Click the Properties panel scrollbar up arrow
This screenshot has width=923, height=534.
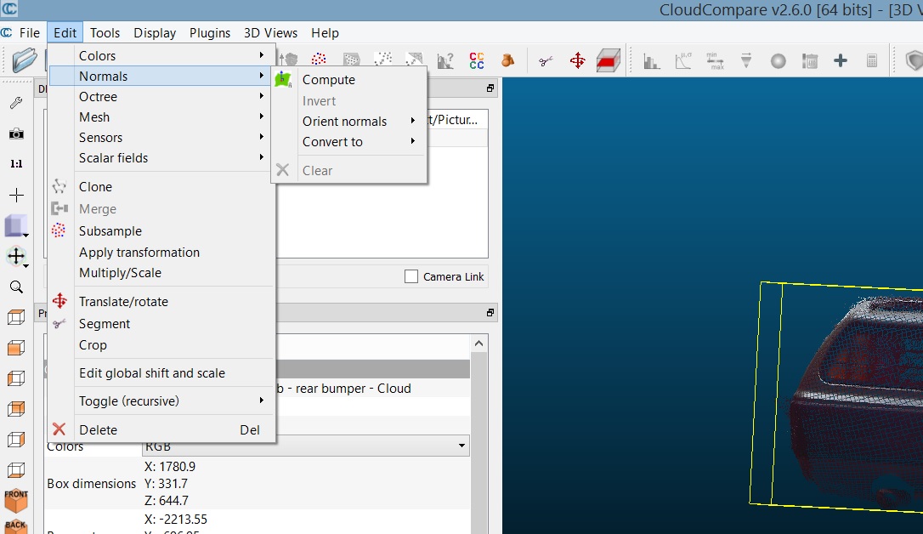coord(479,344)
